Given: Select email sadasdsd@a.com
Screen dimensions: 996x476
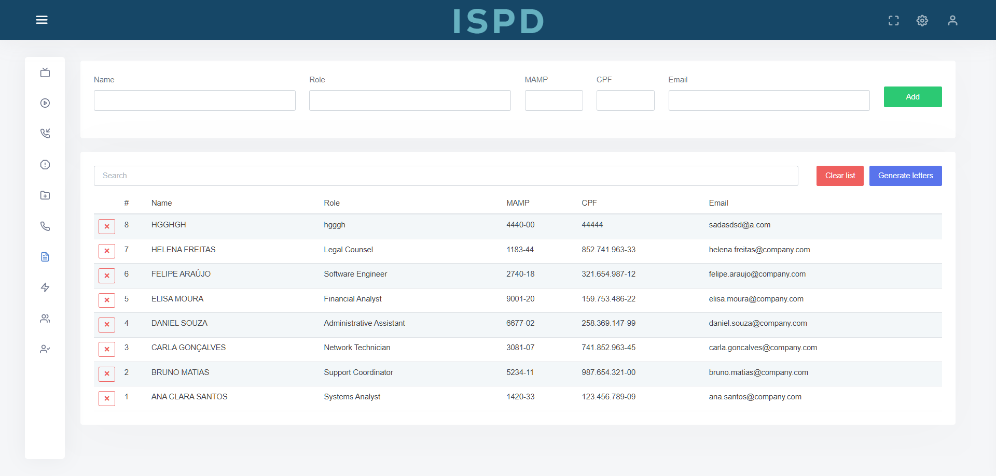Looking at the screenshot, I should 740,225.
